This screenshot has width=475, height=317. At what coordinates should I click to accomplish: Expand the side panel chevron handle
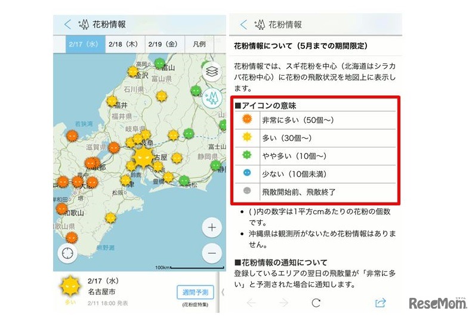click(x=223, y=292)
